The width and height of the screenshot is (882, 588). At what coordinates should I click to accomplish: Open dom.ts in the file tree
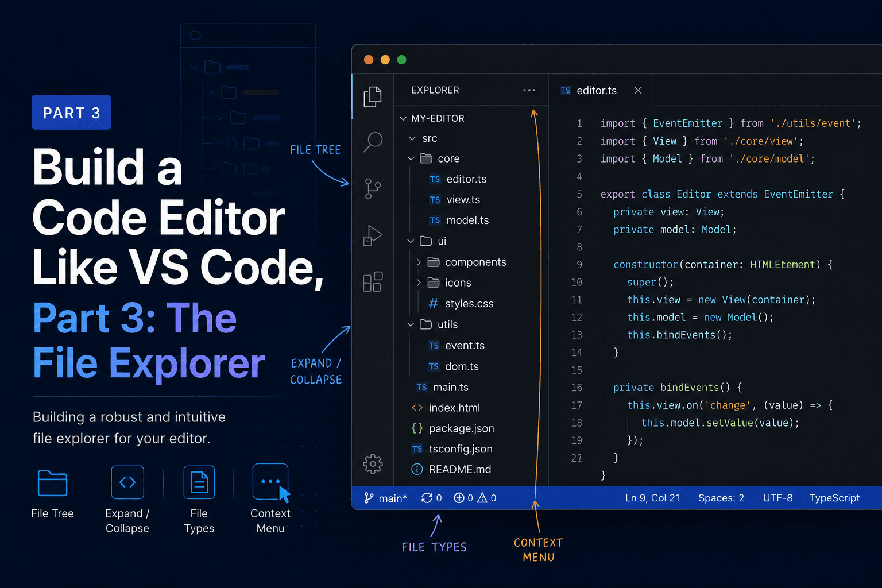point(462,366)
